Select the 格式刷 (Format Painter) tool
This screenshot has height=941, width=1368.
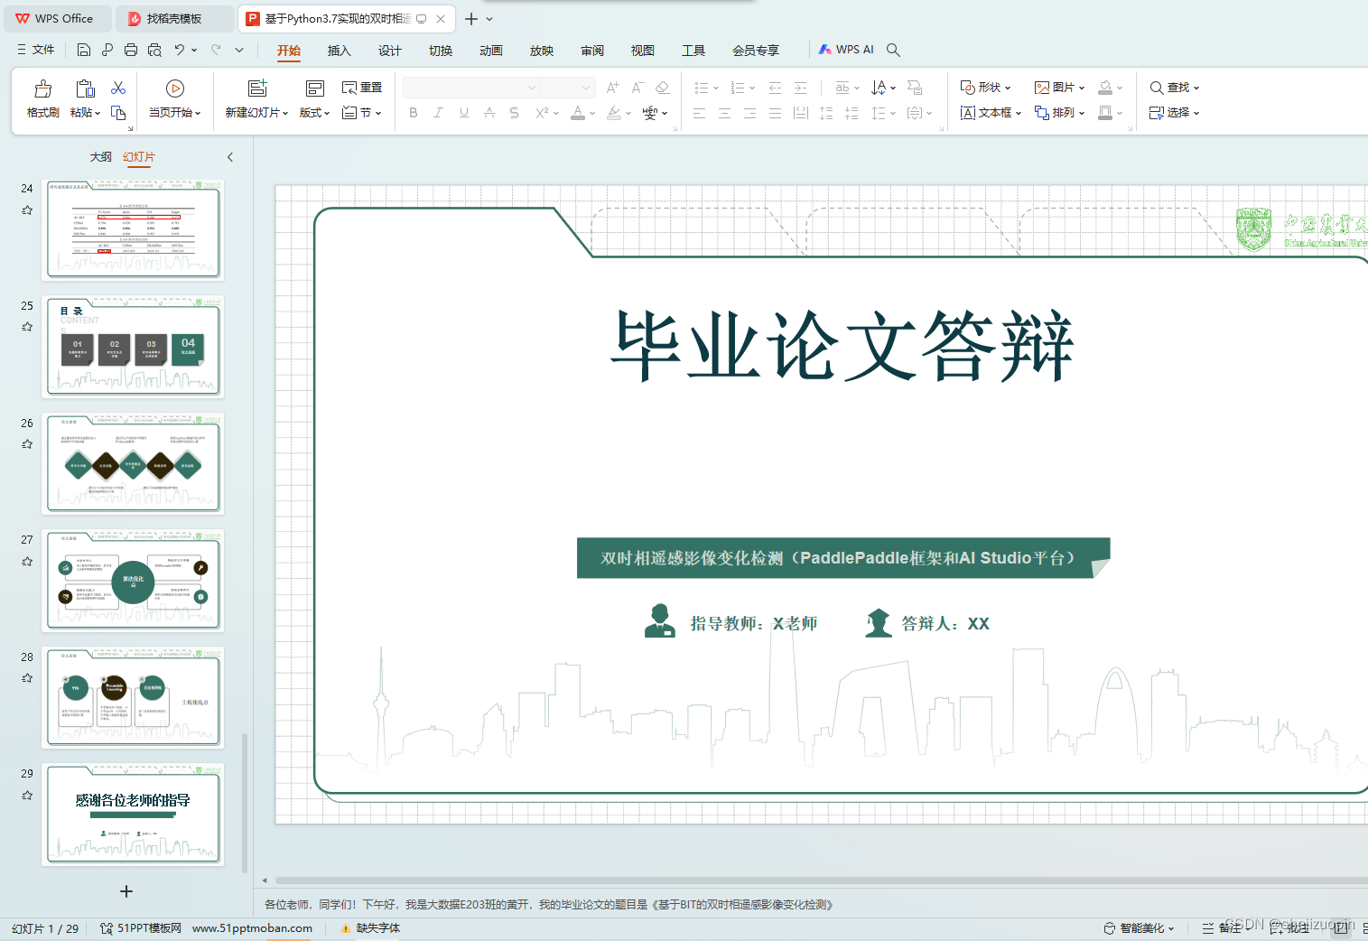click(x=42, y=99)
